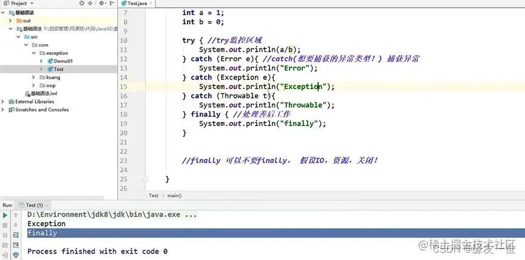The image size is (525, 260).
Task: Open Project panel settings gear
Action: [101, 4]
